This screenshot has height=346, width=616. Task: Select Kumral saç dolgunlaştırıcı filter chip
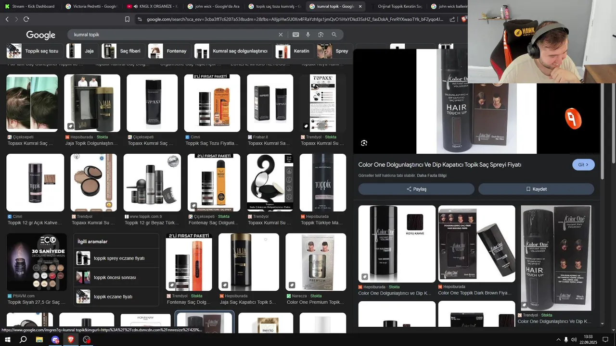[232, 51]
